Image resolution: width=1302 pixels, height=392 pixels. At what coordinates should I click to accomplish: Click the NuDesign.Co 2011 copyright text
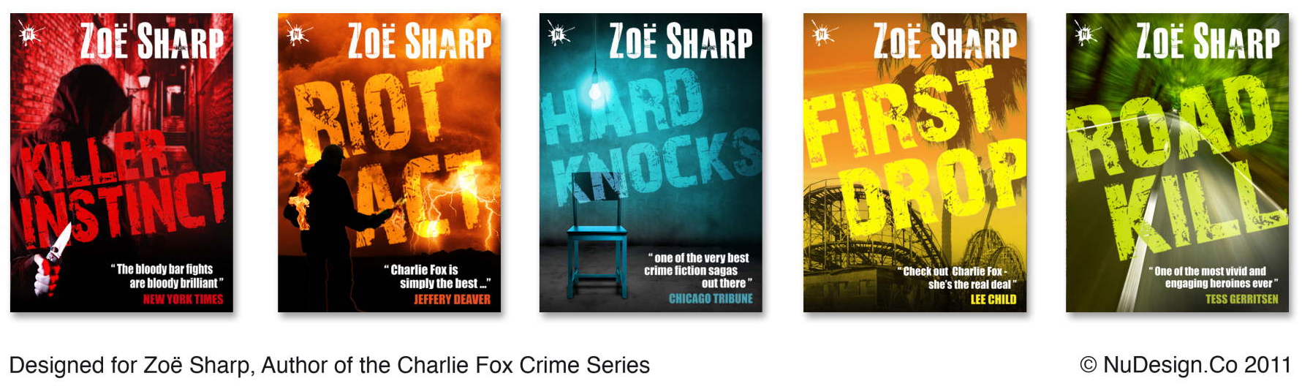[1185, 365]
